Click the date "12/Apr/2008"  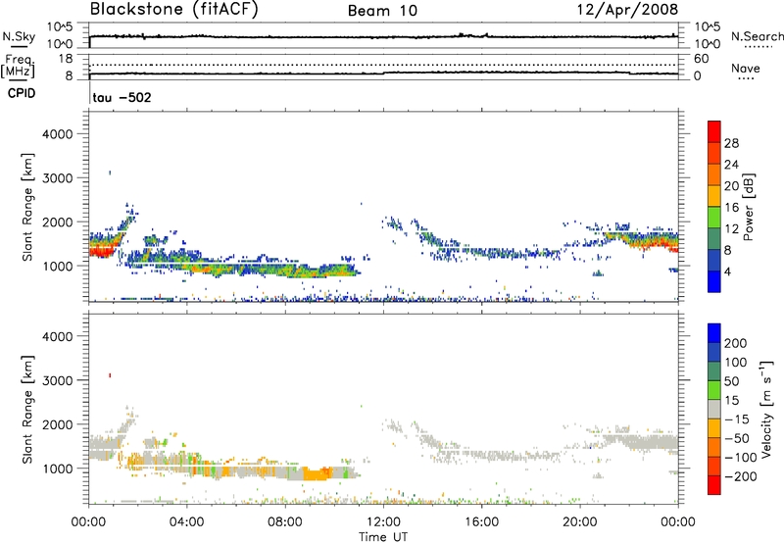(x=627, y=10)
